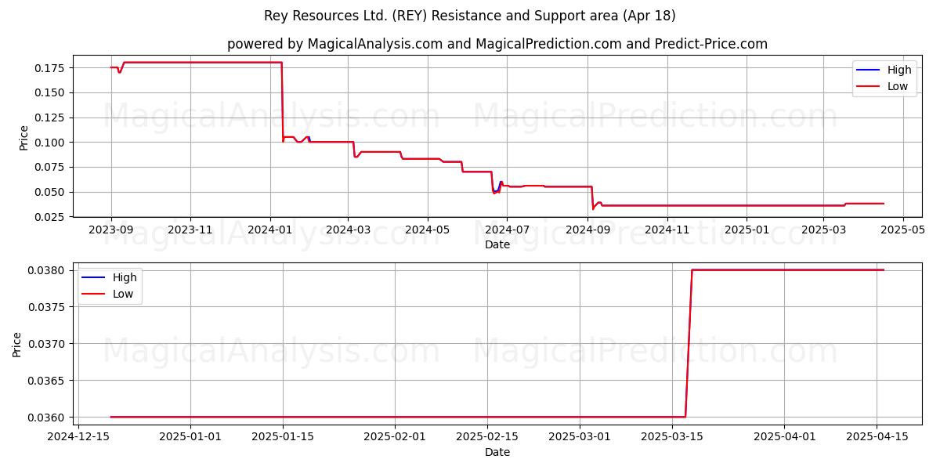Click the 2025-02-01 date tick label
940x470 pixels.
395,437
